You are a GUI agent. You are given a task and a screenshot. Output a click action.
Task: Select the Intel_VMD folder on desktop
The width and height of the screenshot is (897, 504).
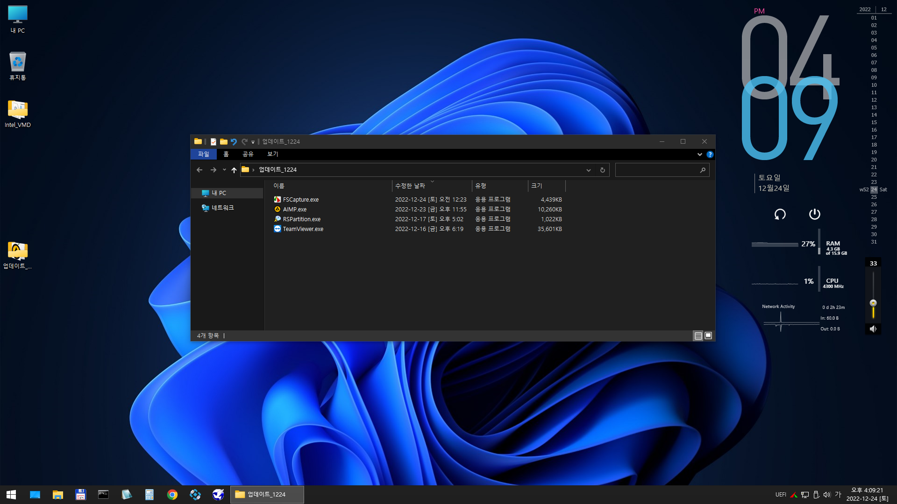tap(18, 113)
